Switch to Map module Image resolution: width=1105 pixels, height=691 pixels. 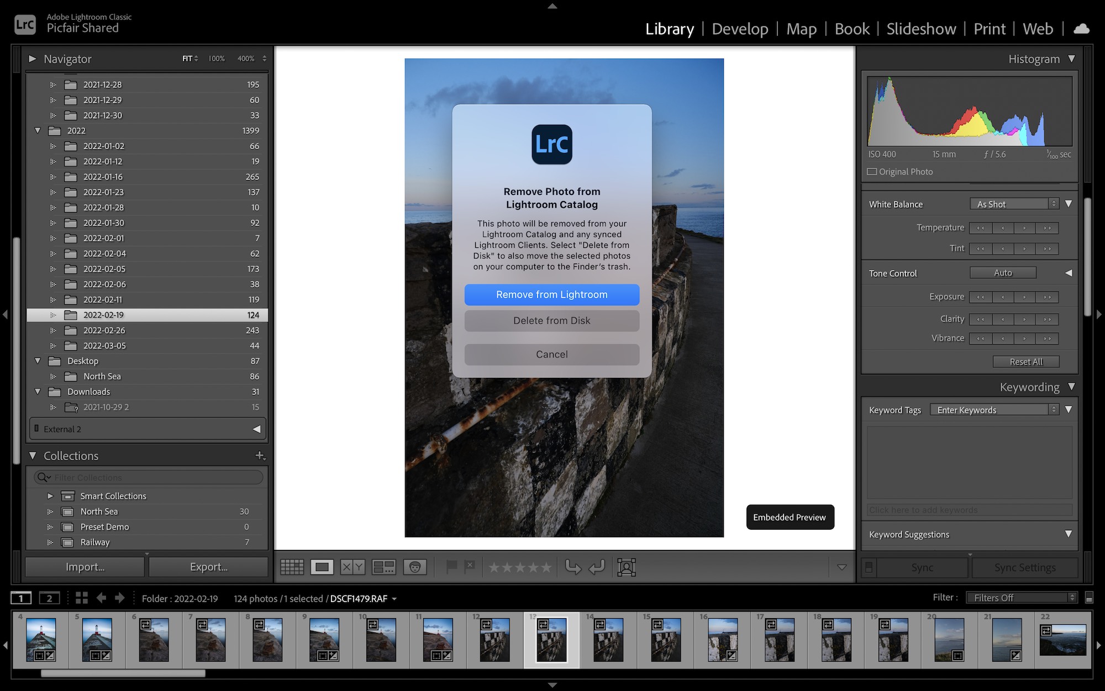coord(801,29)
